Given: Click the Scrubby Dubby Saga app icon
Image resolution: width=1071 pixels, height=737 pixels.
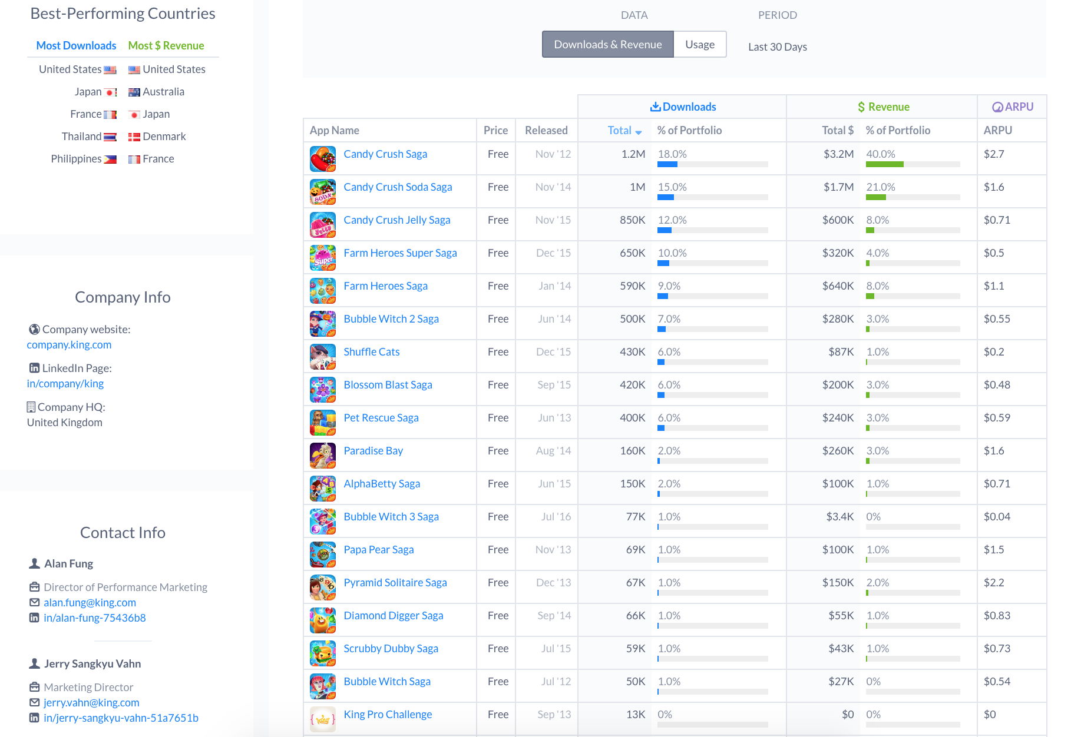Looking at the screenshot, I should point(323,653).
